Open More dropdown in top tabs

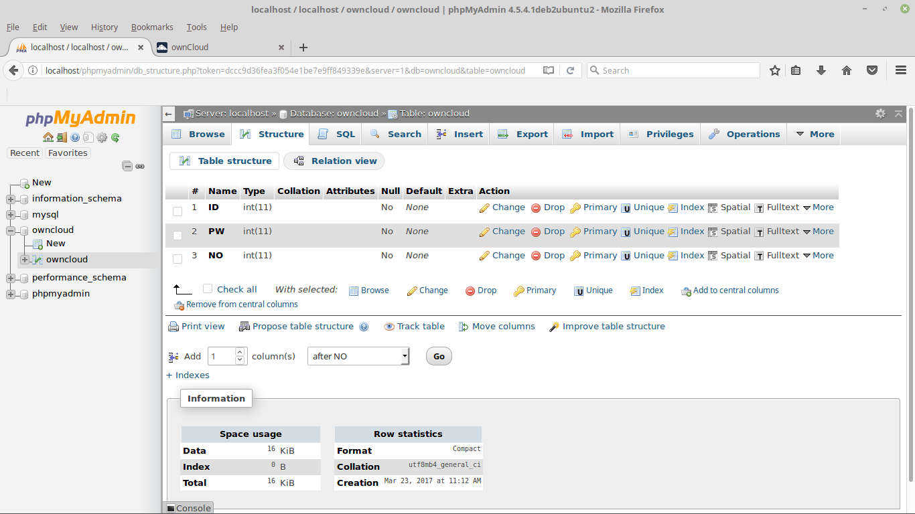[815, 134]
